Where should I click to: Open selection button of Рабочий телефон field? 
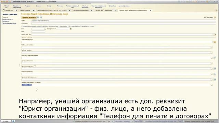click(x=211, y=53)
